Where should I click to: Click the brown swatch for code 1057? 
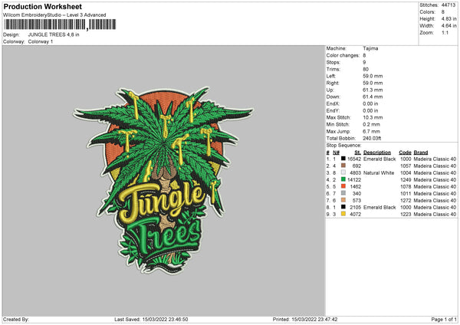click(343, 166)
